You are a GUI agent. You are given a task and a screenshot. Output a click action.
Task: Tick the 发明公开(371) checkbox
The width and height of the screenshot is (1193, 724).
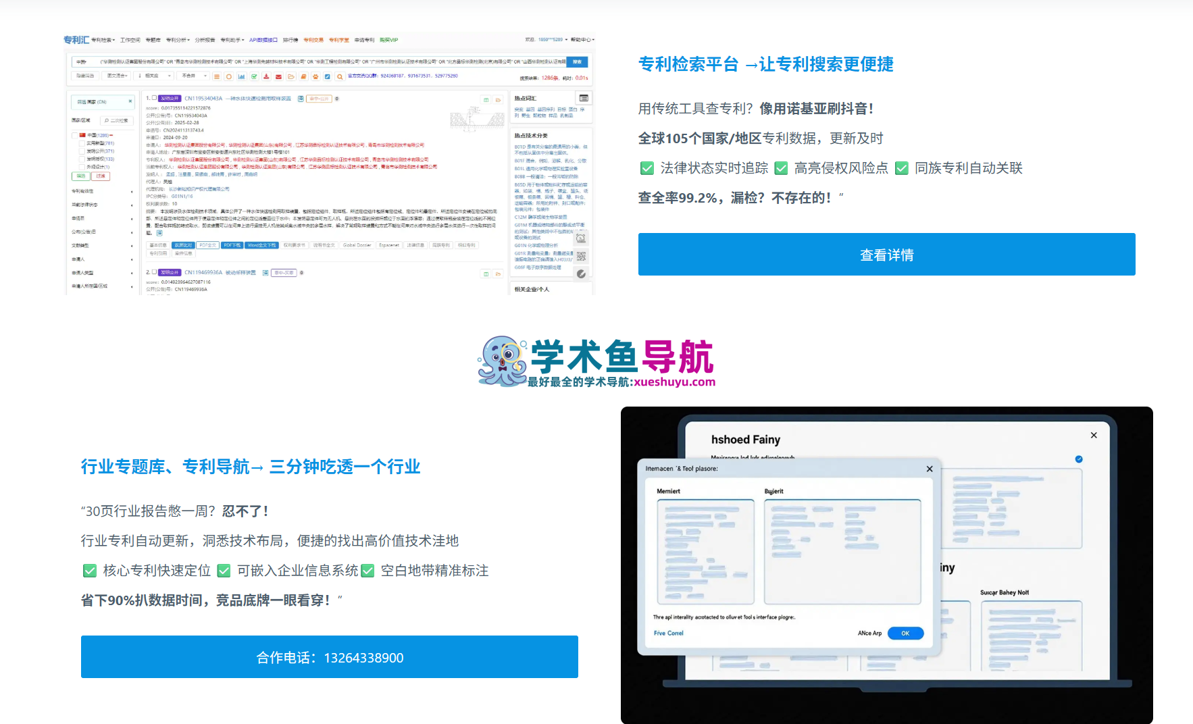[x=82, y=151]
